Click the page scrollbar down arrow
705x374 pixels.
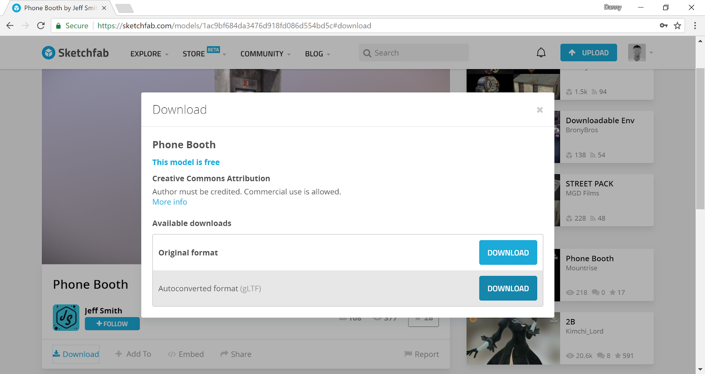(x=700, y=369)
